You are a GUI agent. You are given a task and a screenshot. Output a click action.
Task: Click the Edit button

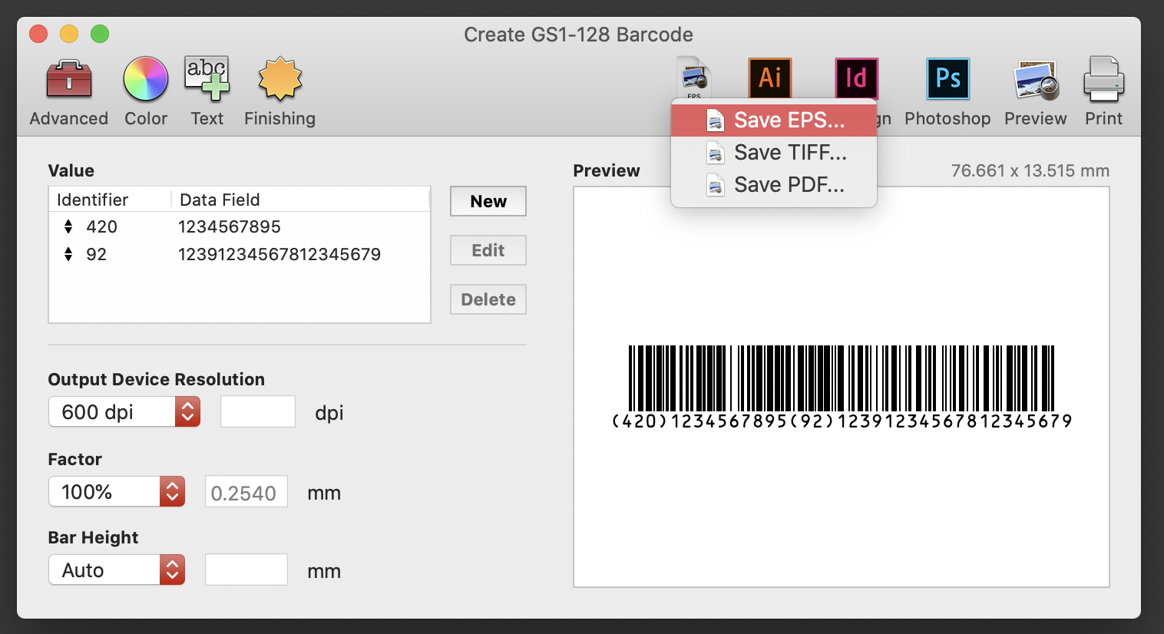(488, 250)
